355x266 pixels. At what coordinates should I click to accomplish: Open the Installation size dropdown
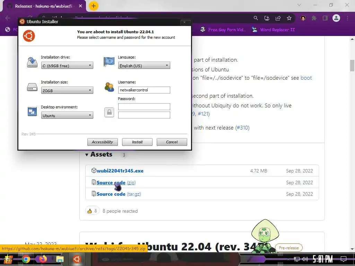[67, 90]
